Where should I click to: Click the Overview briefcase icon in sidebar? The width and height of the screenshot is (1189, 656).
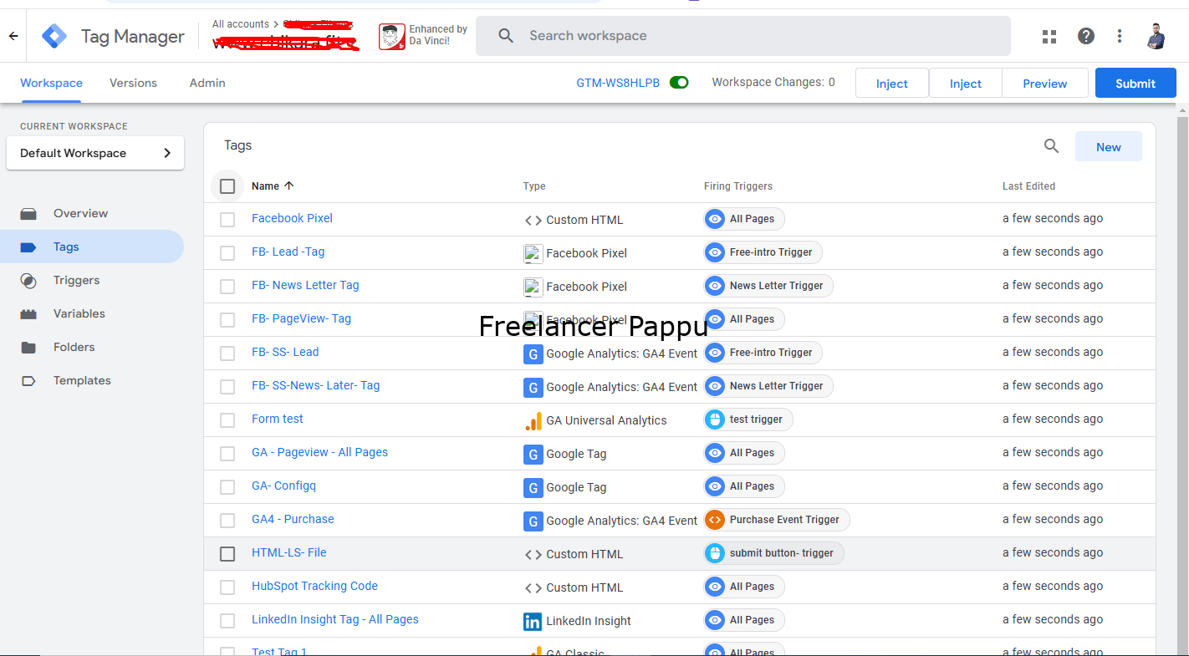28,214
